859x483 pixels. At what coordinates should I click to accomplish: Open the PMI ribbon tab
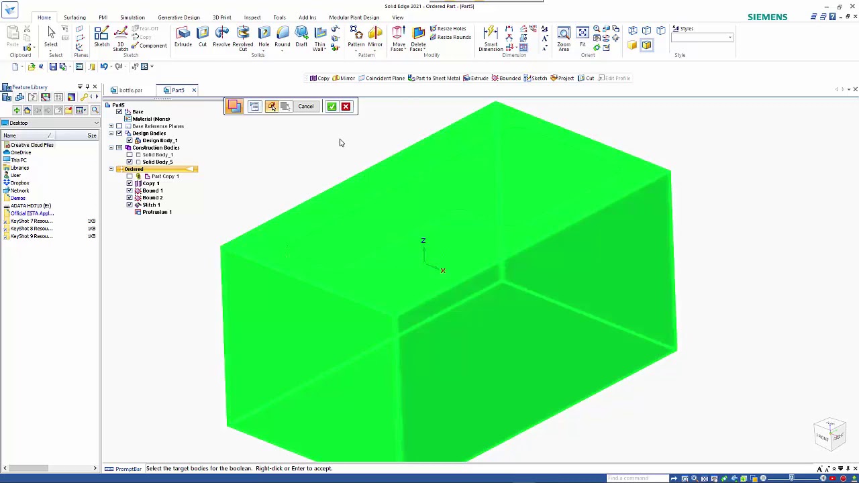coord(103,17)
